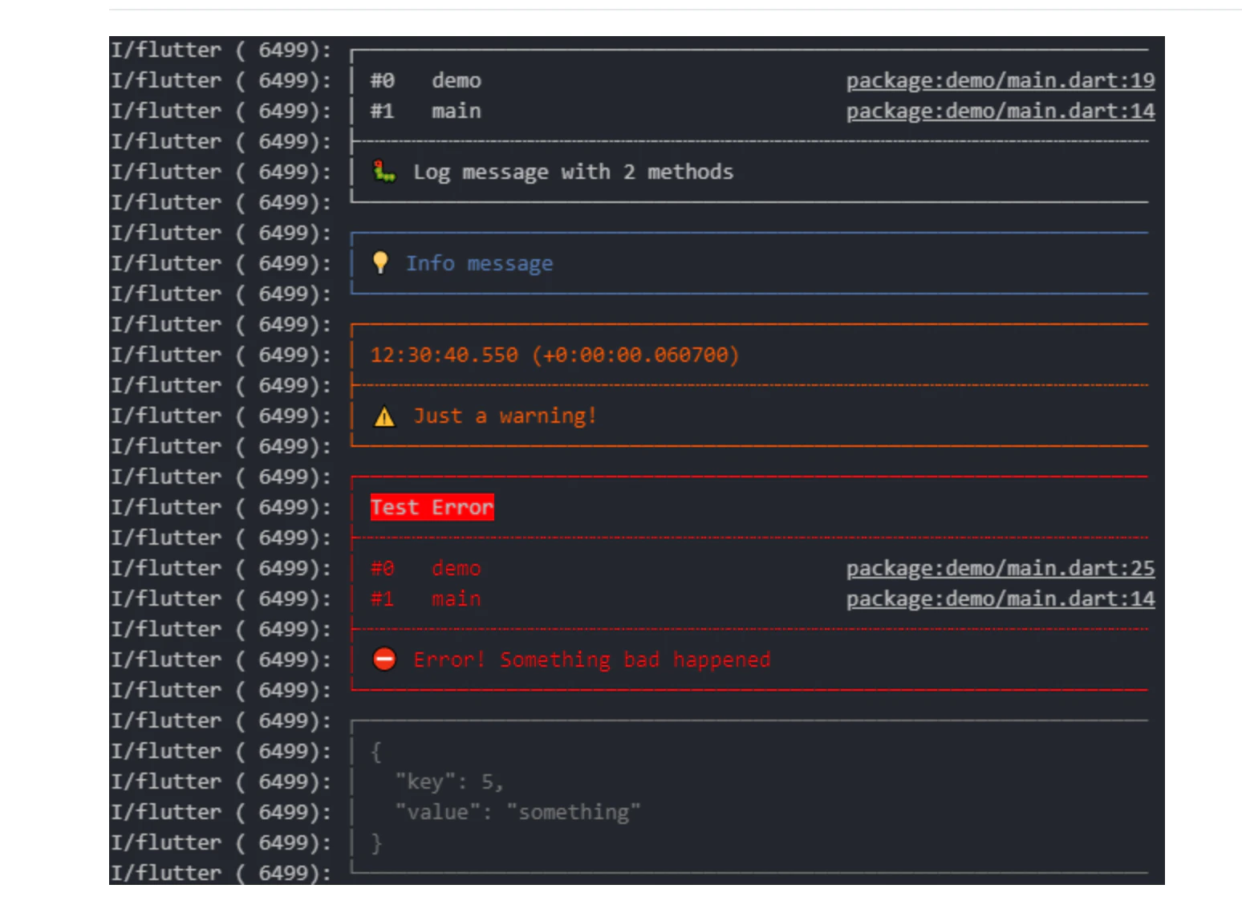Viewport: 1242px width, 913px height.
Task: Click the highlighted 'Test Error' label
Action: click(x=432, y=508)
